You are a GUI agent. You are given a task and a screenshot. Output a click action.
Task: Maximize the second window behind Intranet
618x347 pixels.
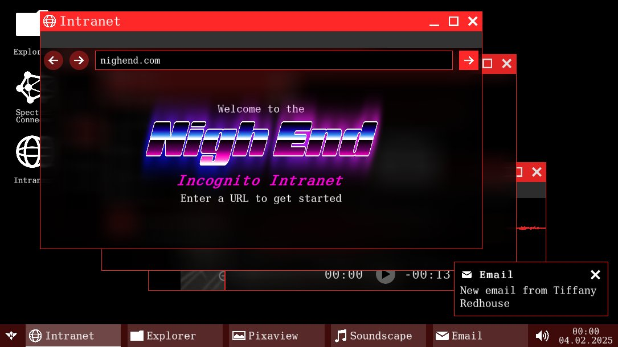coord(488,64)
